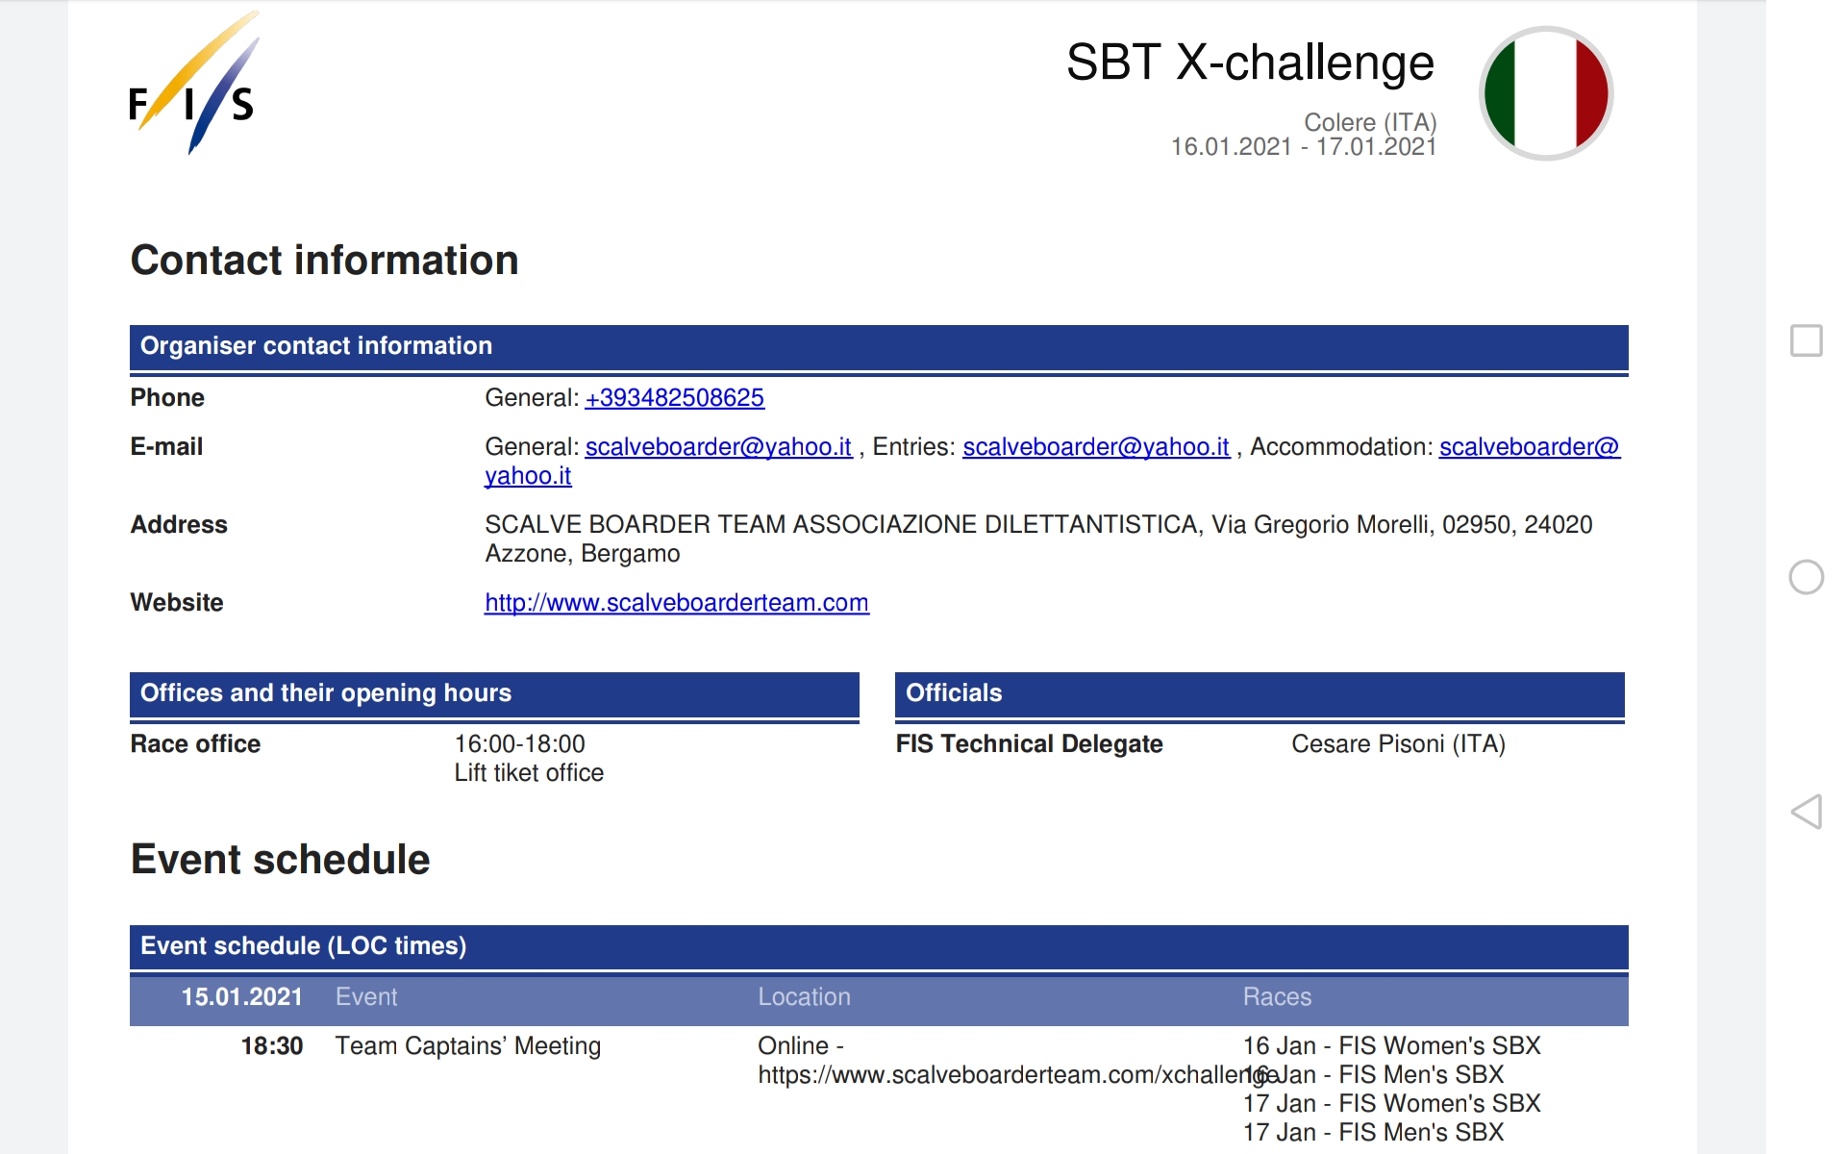Visit the scalveboarderteam.com website link

(676, 603)
